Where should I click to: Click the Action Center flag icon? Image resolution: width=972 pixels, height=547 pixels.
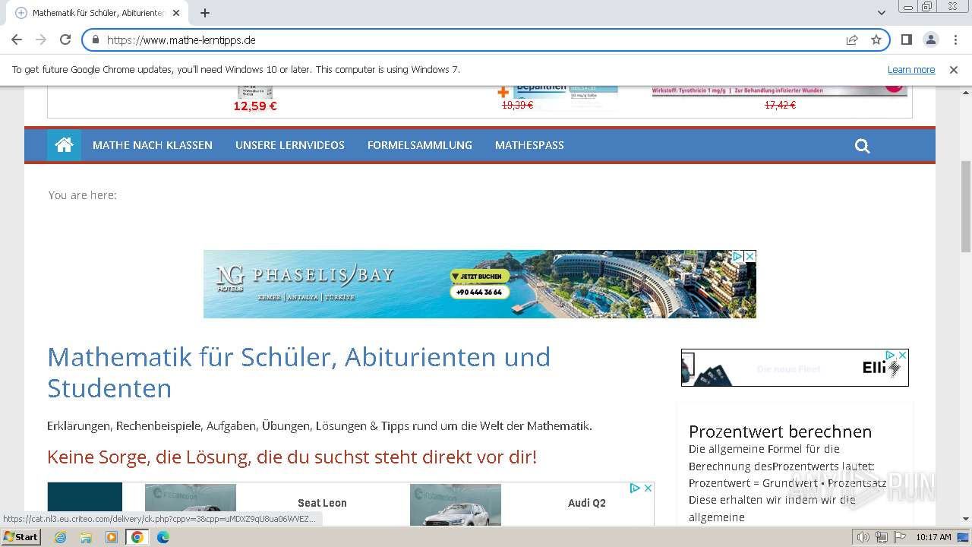point(898,537)
